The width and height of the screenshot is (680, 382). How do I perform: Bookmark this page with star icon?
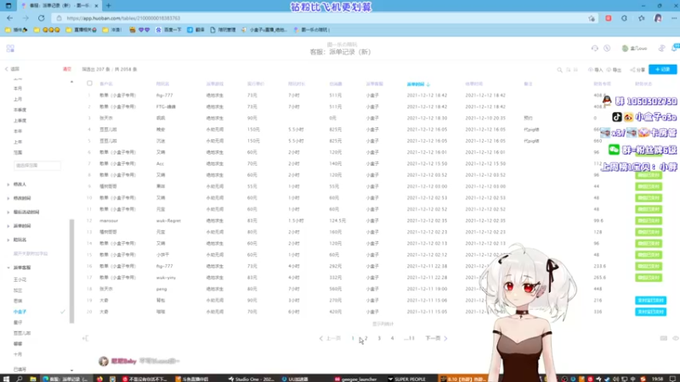(x=592, y=18)
